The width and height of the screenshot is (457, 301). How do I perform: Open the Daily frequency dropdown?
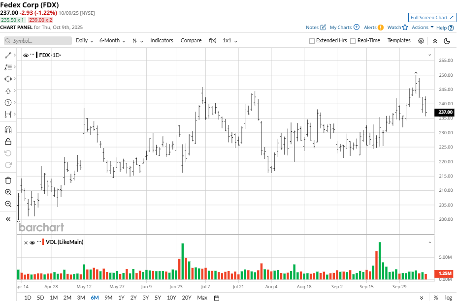click(85, 40)
